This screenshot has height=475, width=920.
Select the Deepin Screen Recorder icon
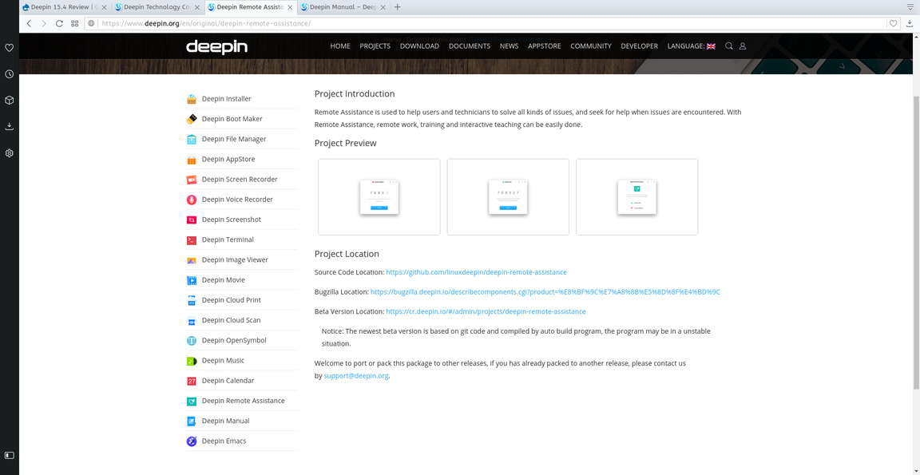pyautogui.click(x=192, y=180)
